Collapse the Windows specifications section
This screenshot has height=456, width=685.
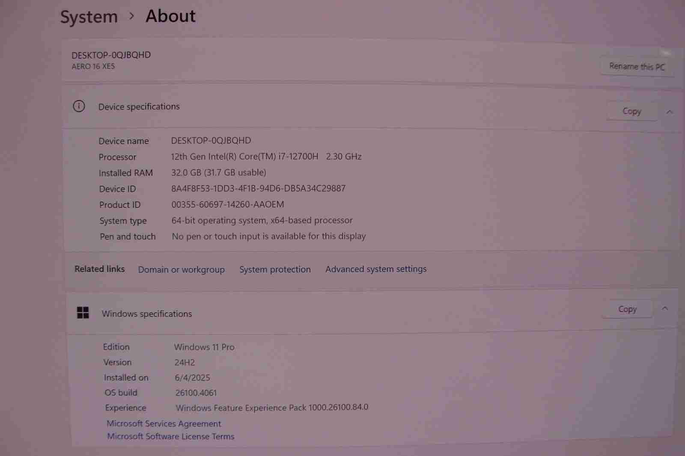pos(664,308)
